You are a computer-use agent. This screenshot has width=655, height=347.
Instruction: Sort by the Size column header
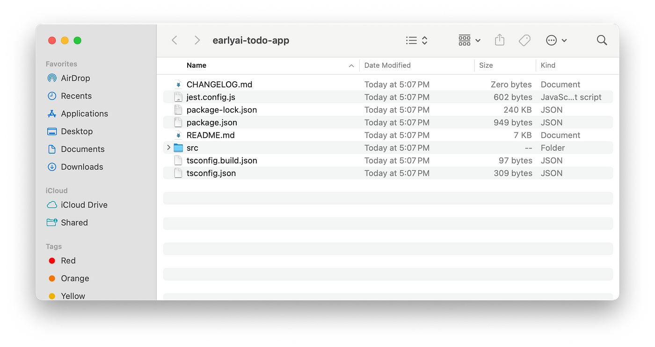(486, 65)
